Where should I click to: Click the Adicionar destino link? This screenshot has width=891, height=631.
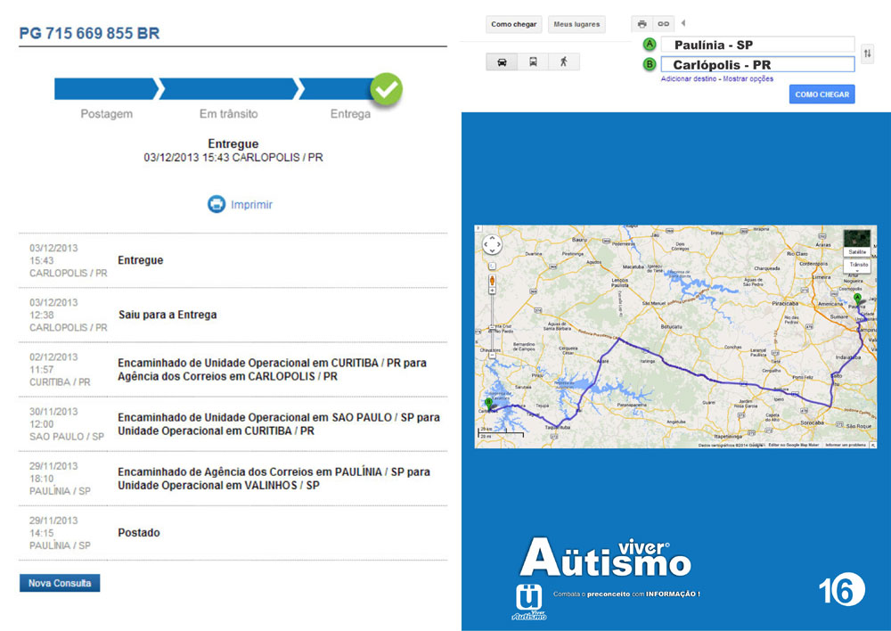pyautogui.click(x=689, y=79)
